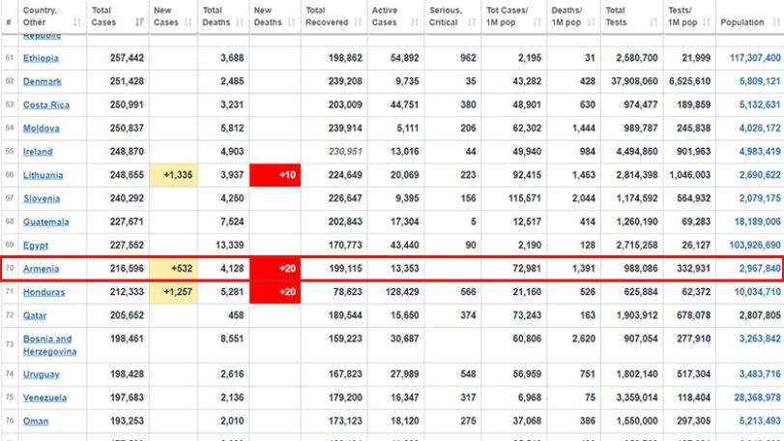Viewport: 784px width, 441px height.
Task: Open Egypt population 103,926,690 link
Action: [755, 246]
